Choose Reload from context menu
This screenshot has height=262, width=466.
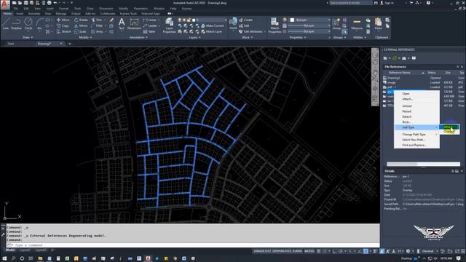[x=416, y=111]
